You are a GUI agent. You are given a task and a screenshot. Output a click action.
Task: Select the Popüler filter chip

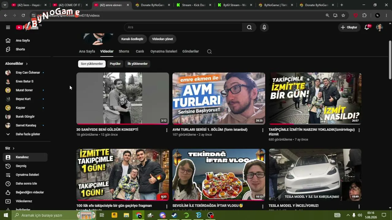pyautogui.click(x=115, y=64)
